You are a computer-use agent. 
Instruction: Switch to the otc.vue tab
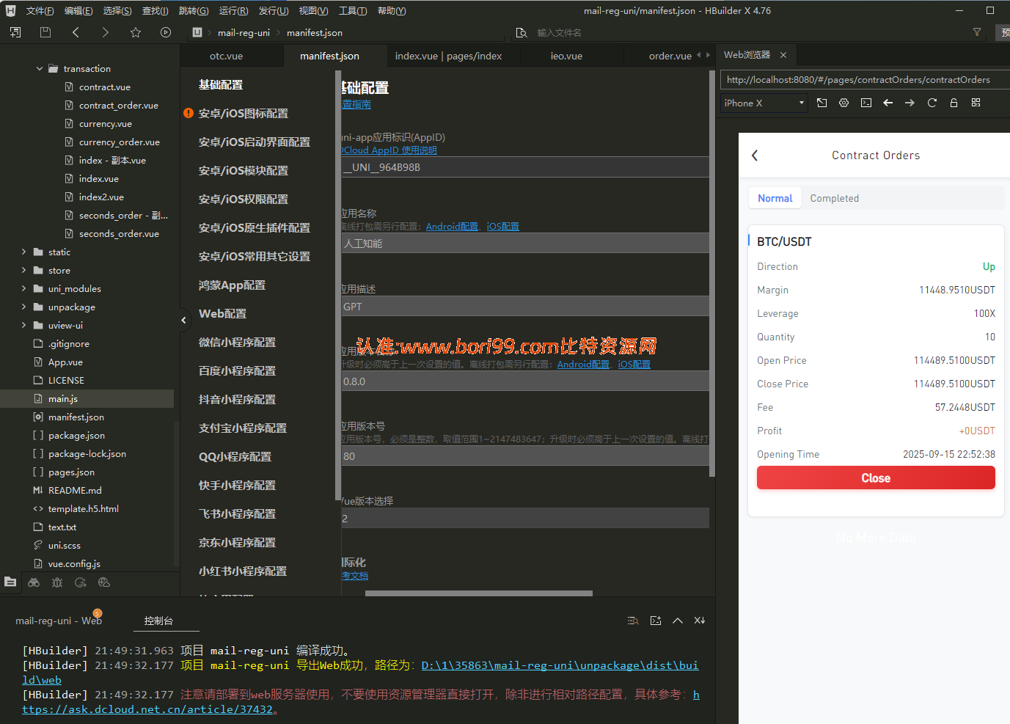coord(226,56)
